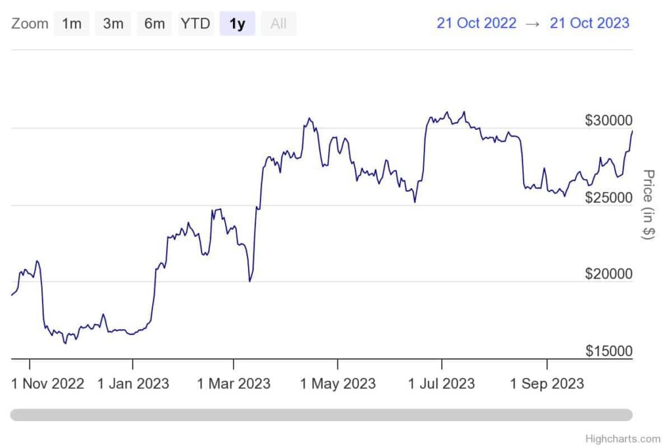Image resolution: width=672 pixels, height=448 pixels.
Task: Select the 3m zoom range
Action: pyautogui.click(x=113, y=24)
